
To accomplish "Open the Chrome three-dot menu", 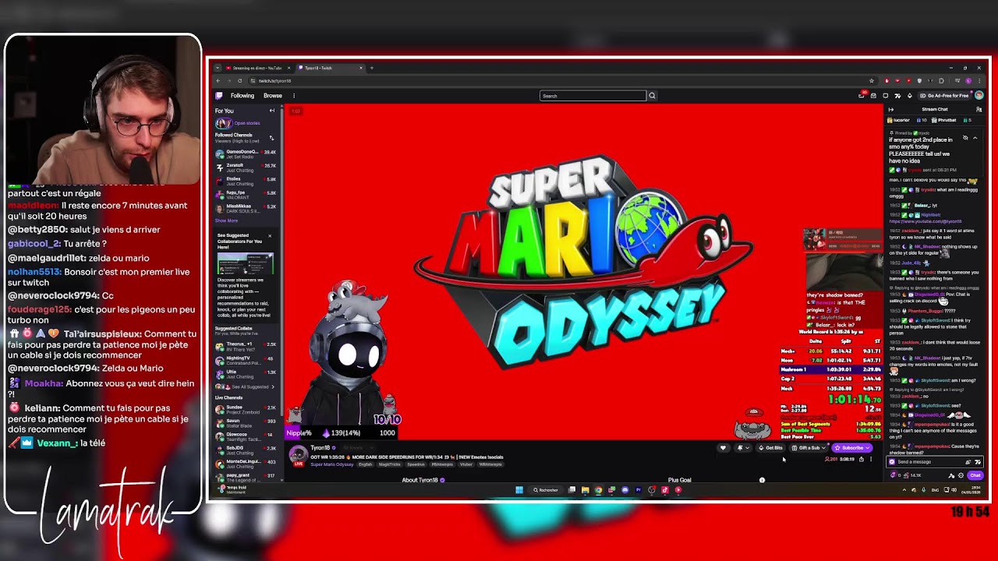I will (979, 81).
